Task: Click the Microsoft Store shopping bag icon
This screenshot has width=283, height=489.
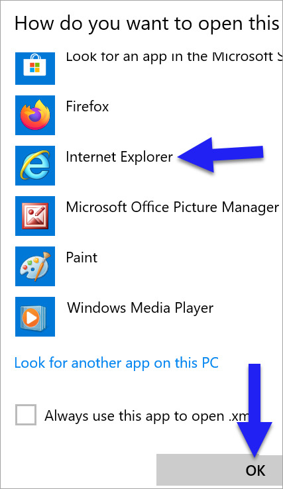Action: pyautogui.click(x=35, y=68)
